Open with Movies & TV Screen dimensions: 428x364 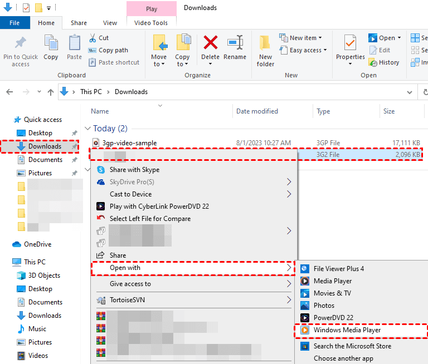pos(362,293)
